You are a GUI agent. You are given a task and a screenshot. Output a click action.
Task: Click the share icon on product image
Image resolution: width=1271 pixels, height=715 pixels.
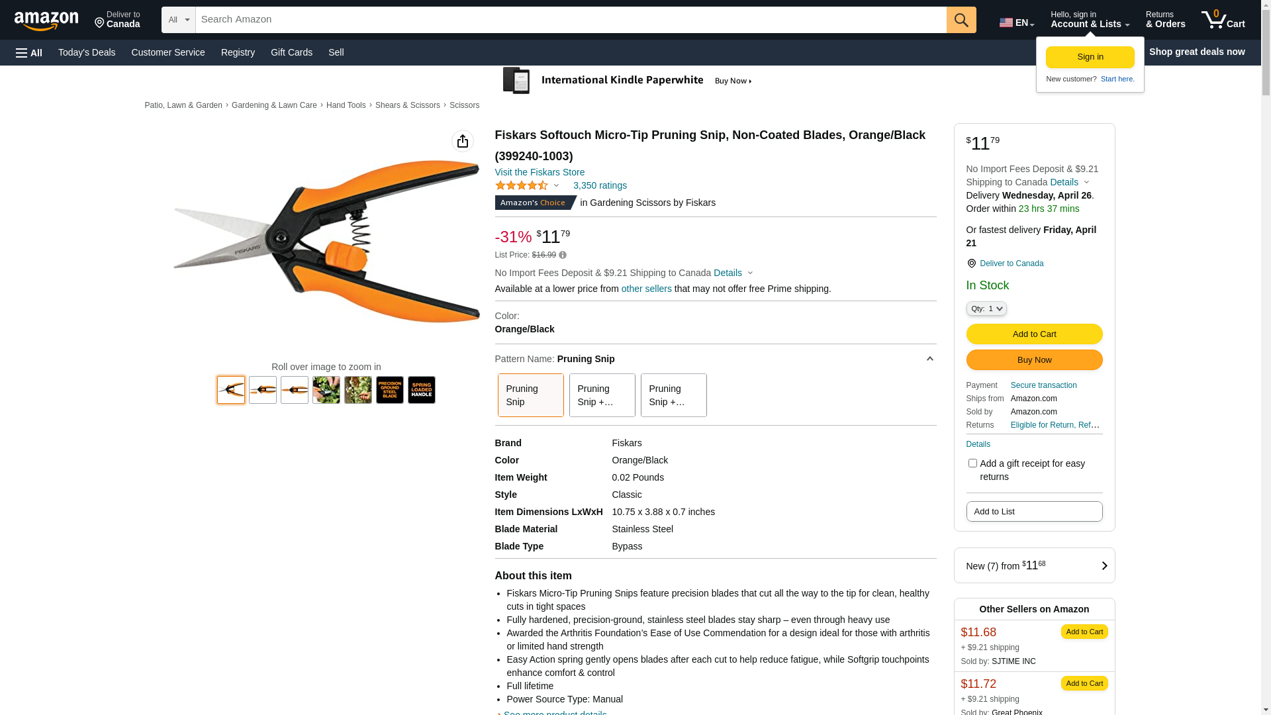pos(462,141)
